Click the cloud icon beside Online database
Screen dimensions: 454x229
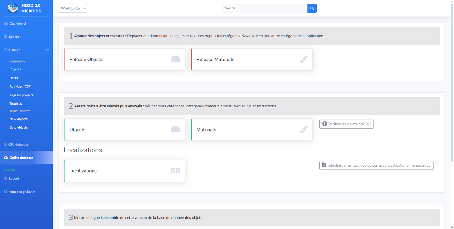click(6, 158)
